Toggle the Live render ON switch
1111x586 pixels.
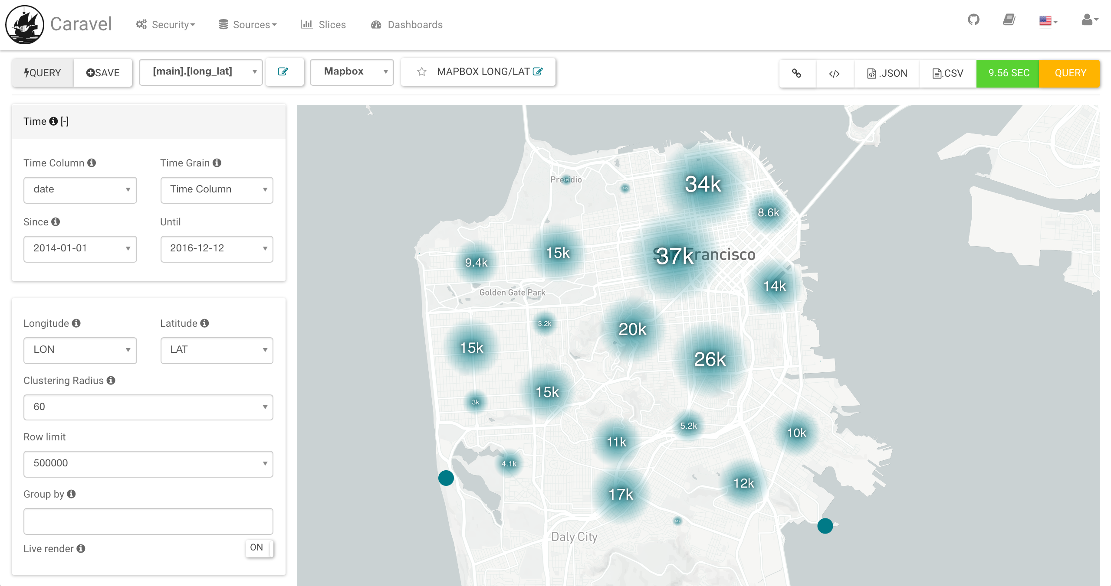pos(259,548)
